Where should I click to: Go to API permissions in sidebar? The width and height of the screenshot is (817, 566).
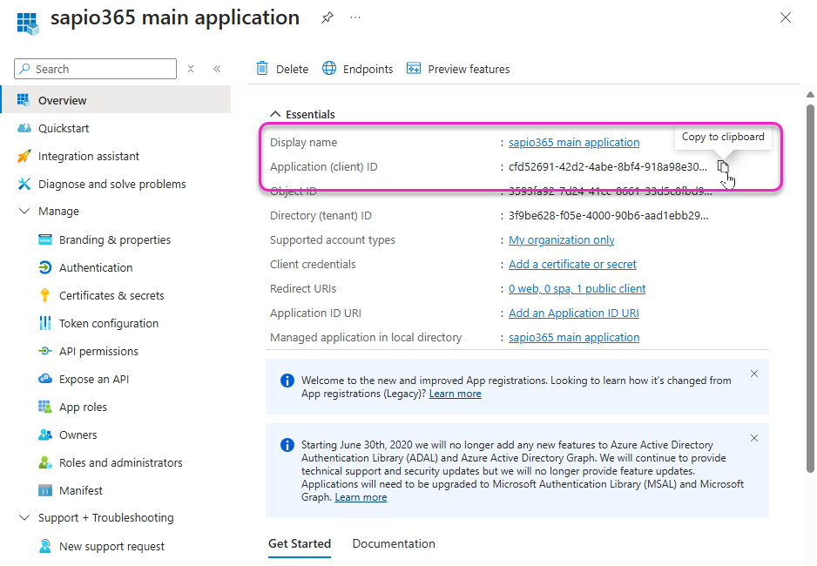point(98,351)
